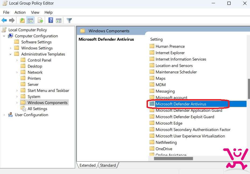Expand the Network node
This screenshot has width=250, height=174.
(x=17, y=72)
